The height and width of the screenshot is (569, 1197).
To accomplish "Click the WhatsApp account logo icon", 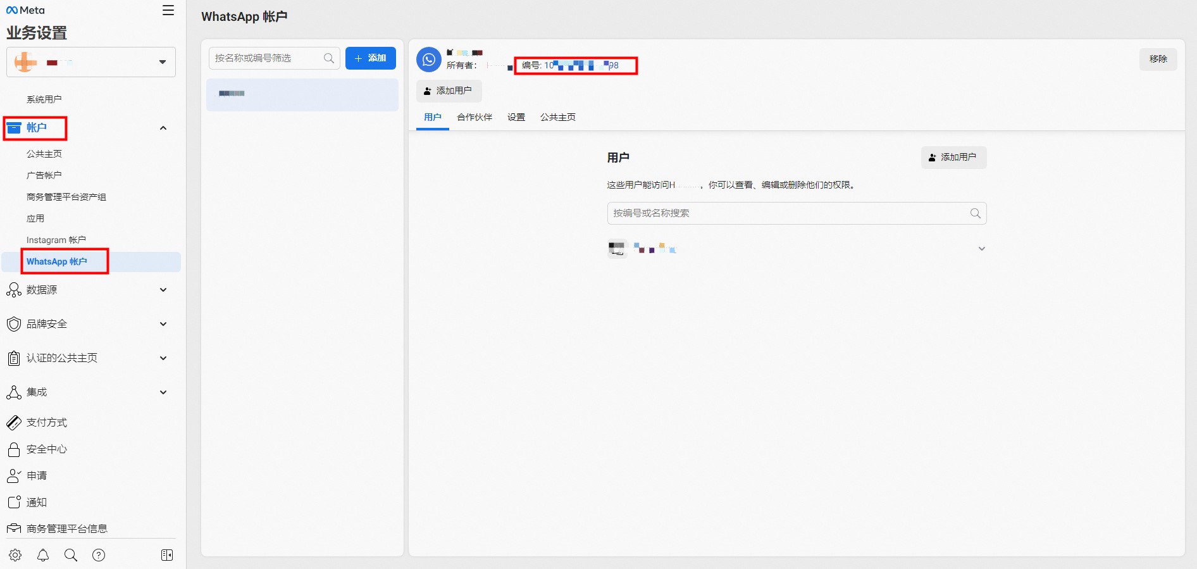I will [429, 59].
